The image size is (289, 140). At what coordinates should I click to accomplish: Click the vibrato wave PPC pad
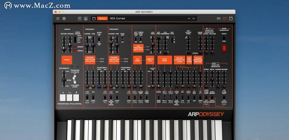(x=70, y=98)
